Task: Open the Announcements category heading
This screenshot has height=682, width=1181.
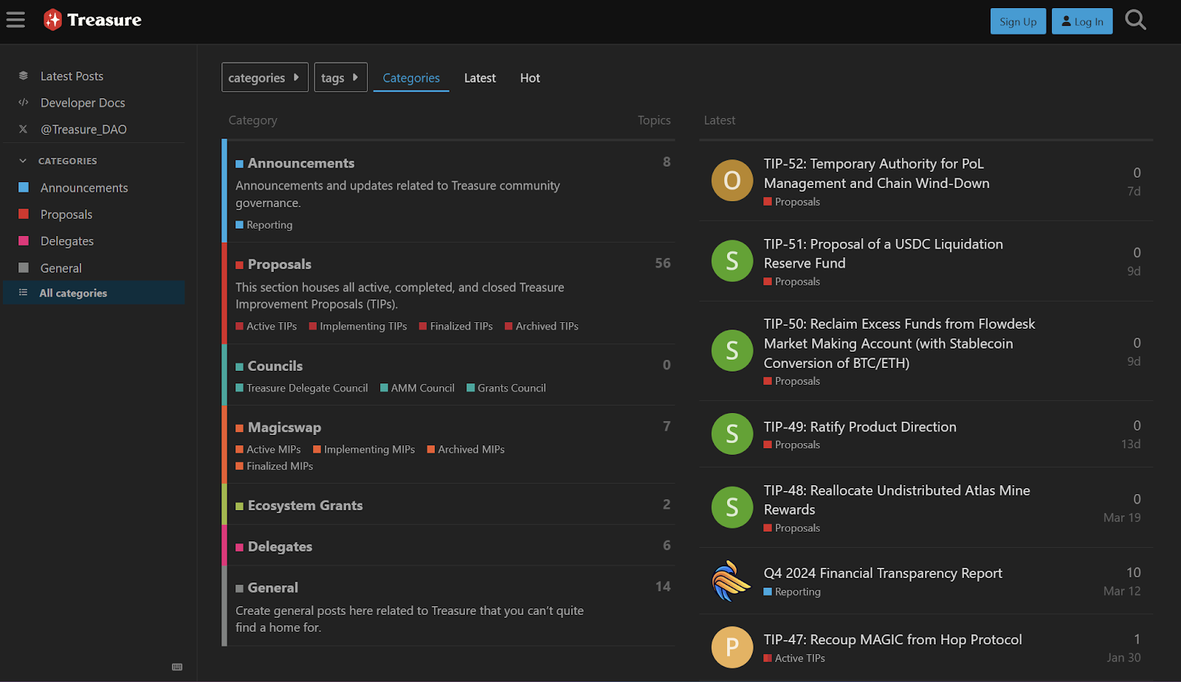Action: (x=301, y=163)
